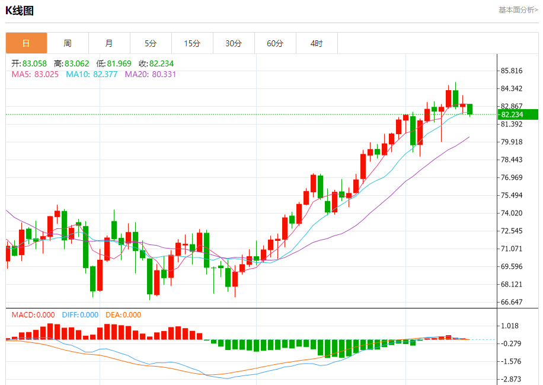Click the DIFF:0.000 indicator label
This screenshot has width=543, height=385.
[80, 315]
